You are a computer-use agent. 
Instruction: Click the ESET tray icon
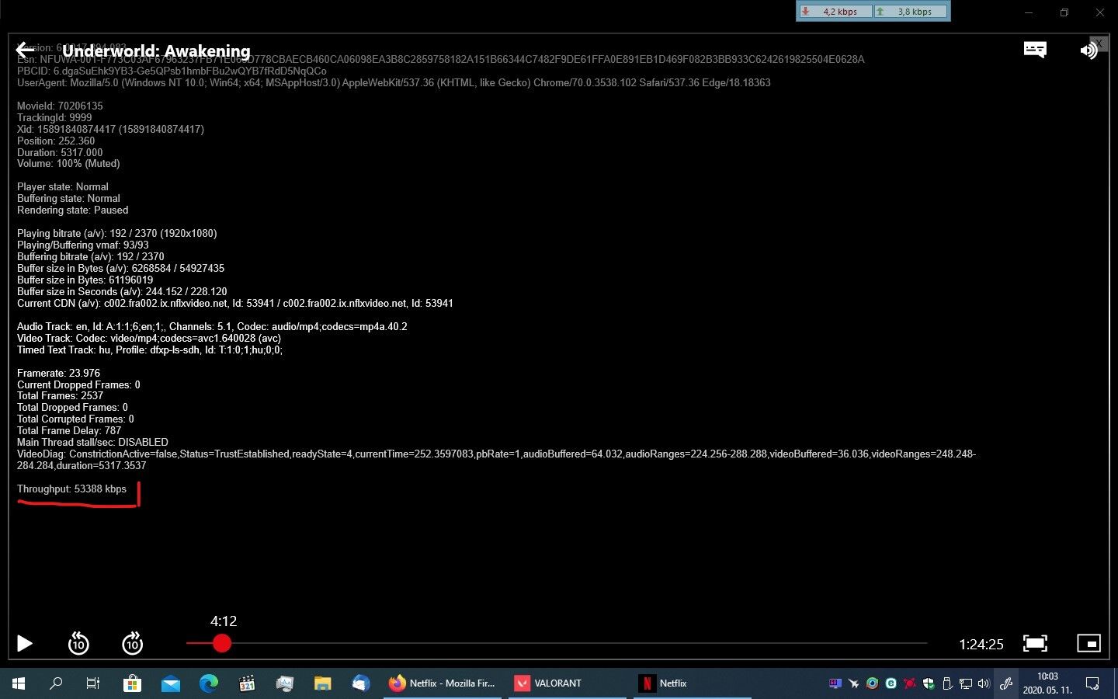tap(891, 683)
